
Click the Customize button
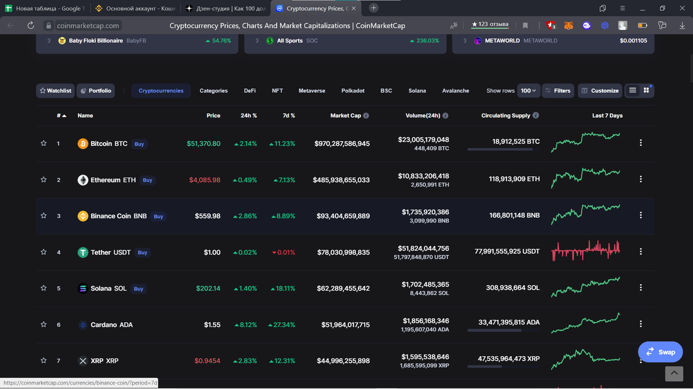[600, 90]
